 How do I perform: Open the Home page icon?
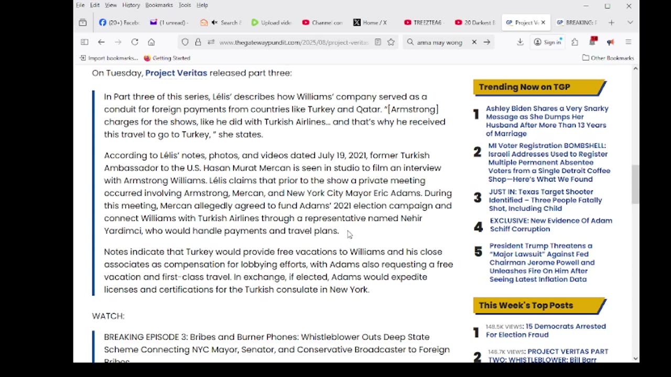tap(151, 42)
